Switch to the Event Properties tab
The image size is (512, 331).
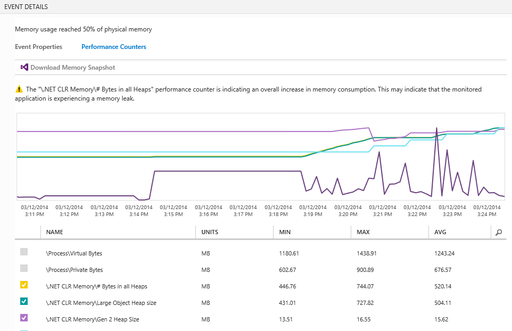coord(38,47)
